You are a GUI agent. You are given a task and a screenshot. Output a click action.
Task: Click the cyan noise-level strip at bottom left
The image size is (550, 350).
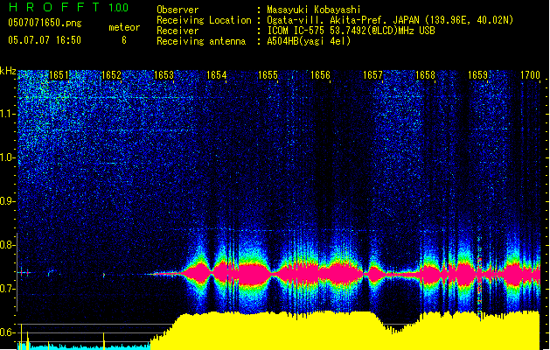point(84,347)
